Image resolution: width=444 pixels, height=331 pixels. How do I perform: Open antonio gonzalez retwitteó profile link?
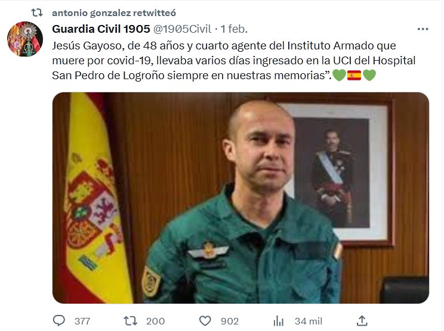click(114, 13)
